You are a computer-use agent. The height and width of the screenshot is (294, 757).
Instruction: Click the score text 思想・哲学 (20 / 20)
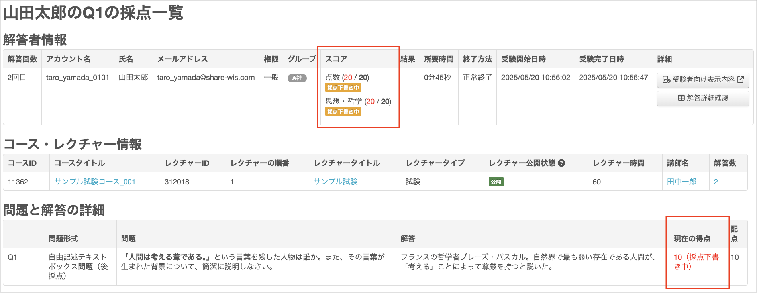tap(358, 102)
